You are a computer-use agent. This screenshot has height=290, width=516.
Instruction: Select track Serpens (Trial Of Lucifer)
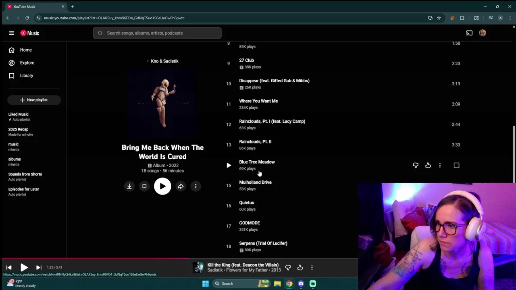click(263, 243)
